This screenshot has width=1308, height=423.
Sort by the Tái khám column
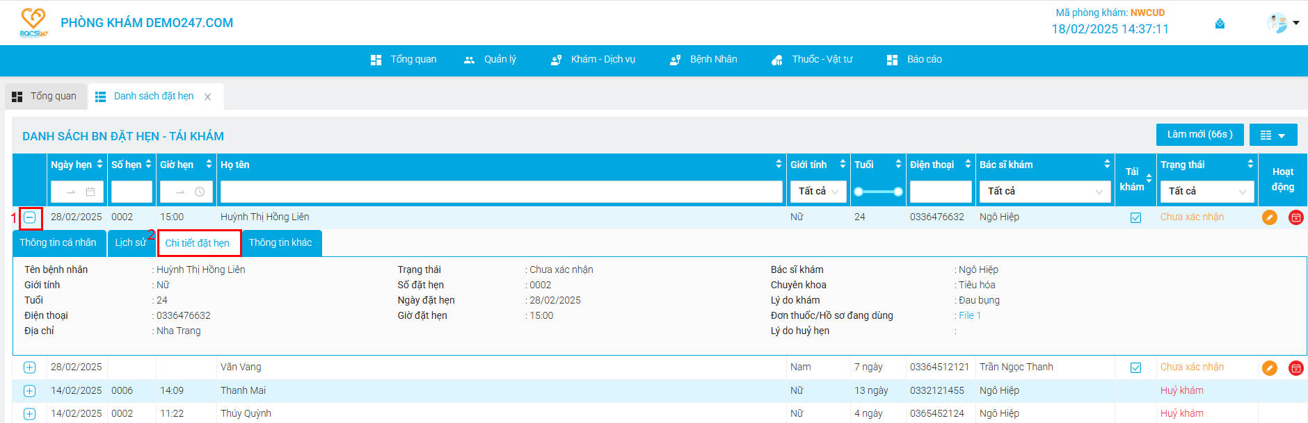coord(1149,179)
